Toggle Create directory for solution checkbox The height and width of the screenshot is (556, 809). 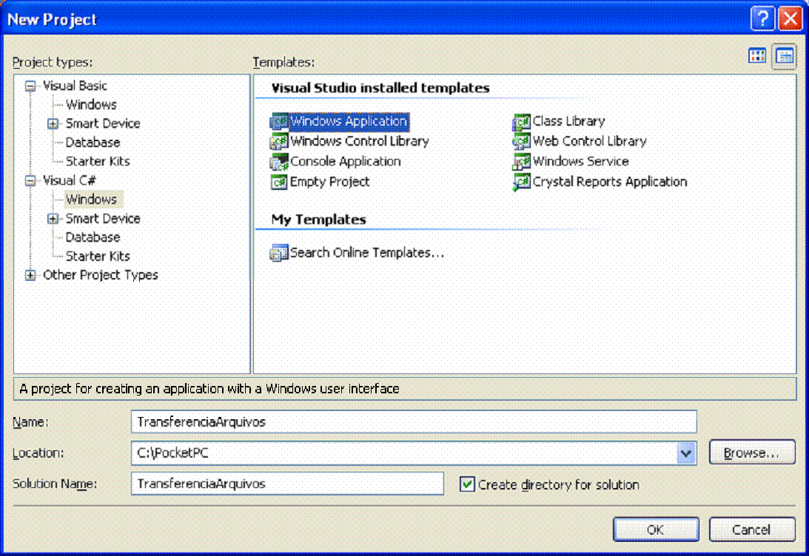(x=468, y=484)
